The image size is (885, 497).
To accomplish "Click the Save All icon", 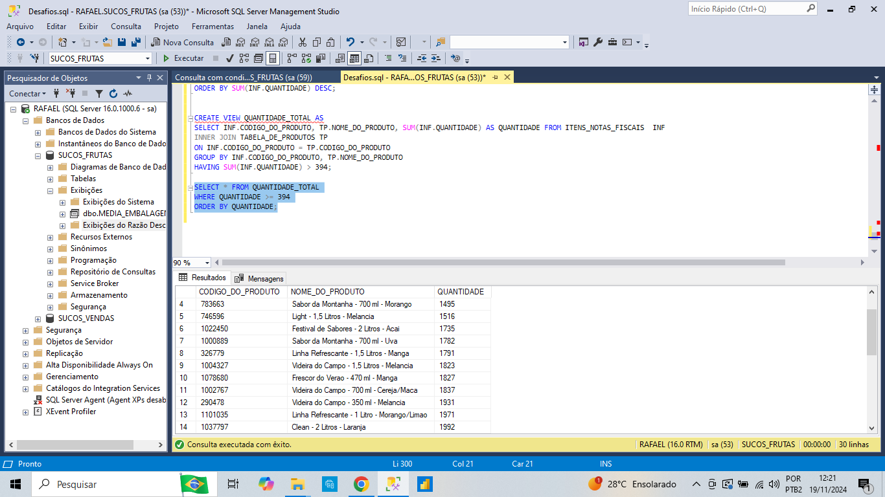I will coord(136,42).
